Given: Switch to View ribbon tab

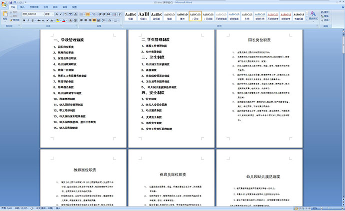Looking at the screenshot, I should 74,7.
